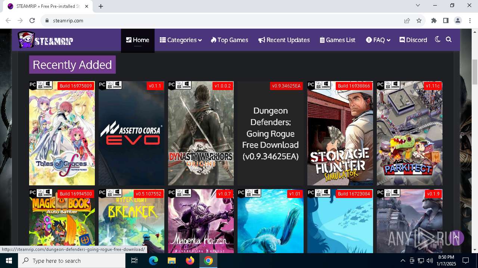Open Magenta Horizon game page
Screen dimensions: 478x268
pos(201,221)
